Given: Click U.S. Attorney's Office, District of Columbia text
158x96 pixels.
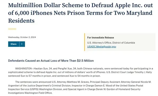Looking at the screenshot, I should [111, 43].
